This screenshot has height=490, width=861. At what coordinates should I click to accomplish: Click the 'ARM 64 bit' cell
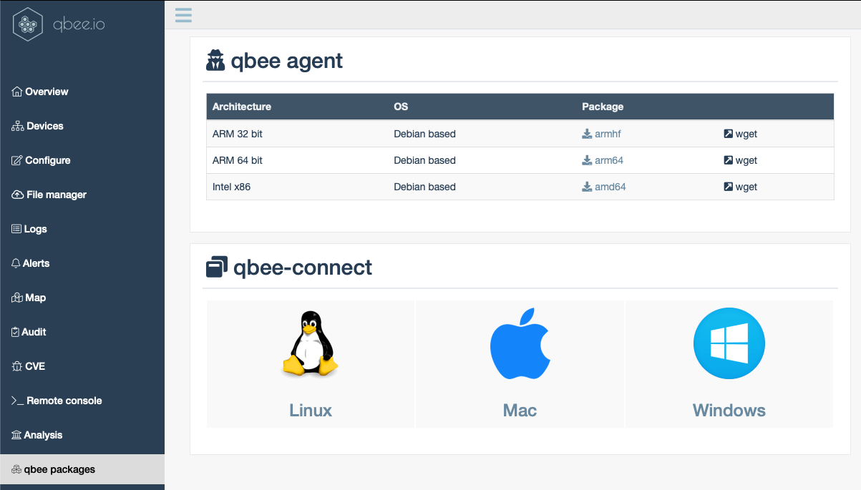tap(238, 160)
